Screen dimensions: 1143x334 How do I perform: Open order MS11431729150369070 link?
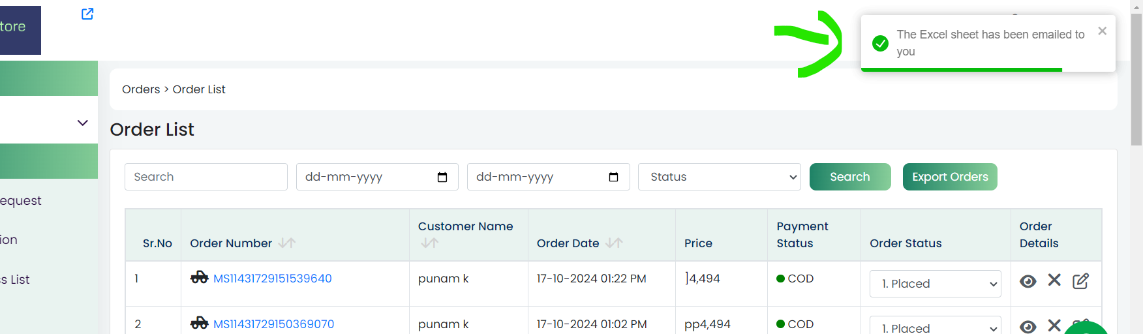(274, 324)
